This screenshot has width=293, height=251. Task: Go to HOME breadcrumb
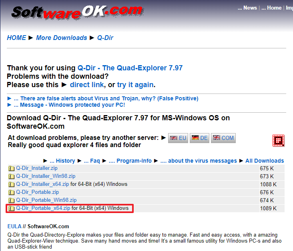pos(16,38)
